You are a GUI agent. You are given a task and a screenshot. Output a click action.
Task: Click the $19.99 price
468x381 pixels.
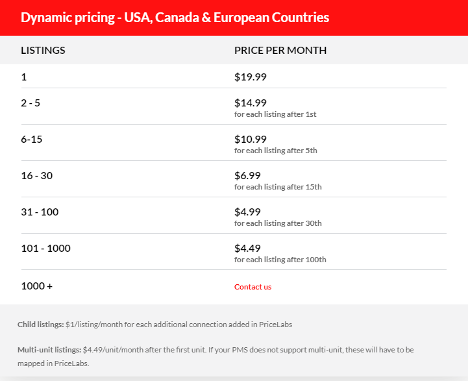pos(250,77)
